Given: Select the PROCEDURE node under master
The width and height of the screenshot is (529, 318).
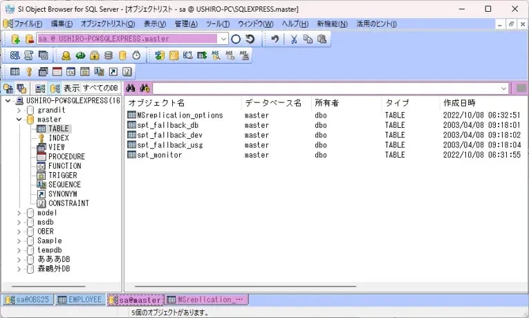Looking at the screenshot, I should coord(66,157).
